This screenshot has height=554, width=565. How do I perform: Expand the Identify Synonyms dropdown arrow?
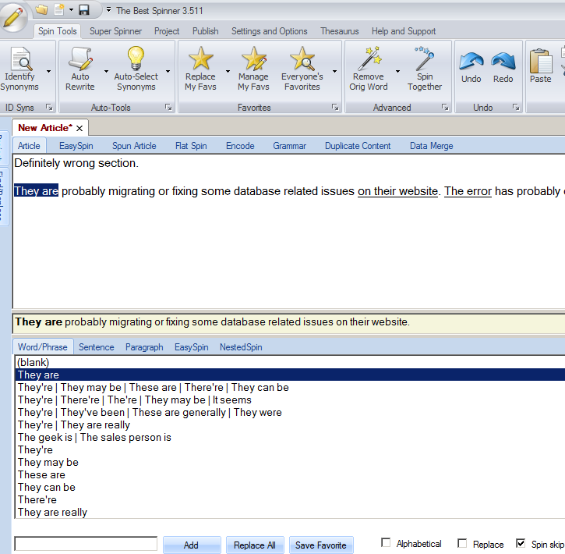48,72
